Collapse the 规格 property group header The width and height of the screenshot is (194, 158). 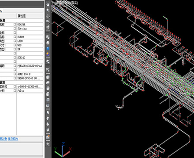click(3, 20)
